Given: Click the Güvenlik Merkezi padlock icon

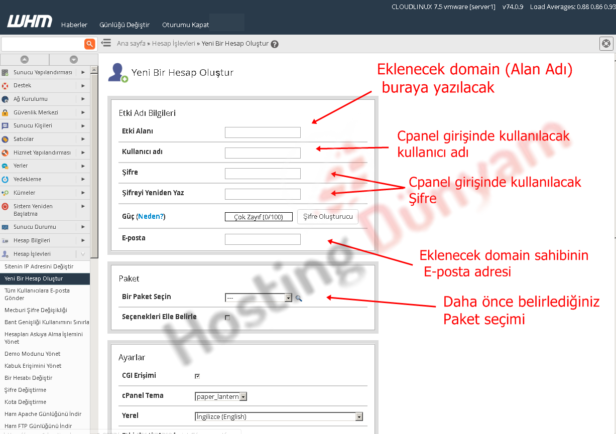Looking at the screenshot, I should click(5, 112).
